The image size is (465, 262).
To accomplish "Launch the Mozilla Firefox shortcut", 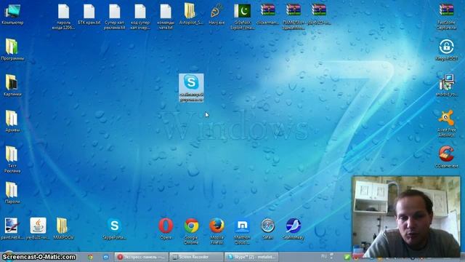I will pos(217,231).
